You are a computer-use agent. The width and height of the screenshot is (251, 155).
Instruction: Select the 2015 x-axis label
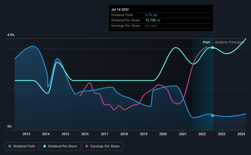point(65,134)
